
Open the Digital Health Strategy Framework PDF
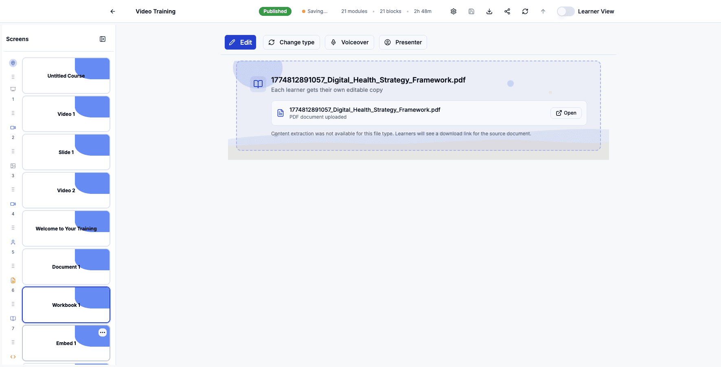pyautogui.click(x=566, y=113)
